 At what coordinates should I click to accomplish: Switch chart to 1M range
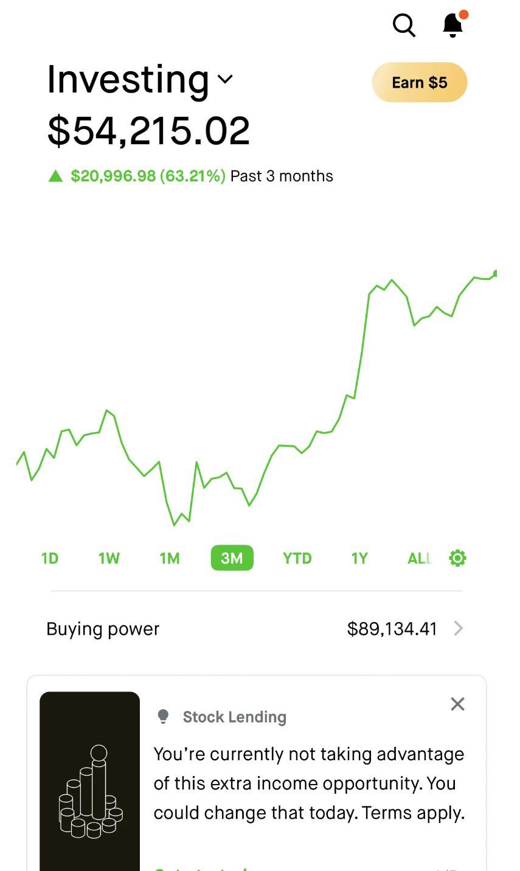170,558
